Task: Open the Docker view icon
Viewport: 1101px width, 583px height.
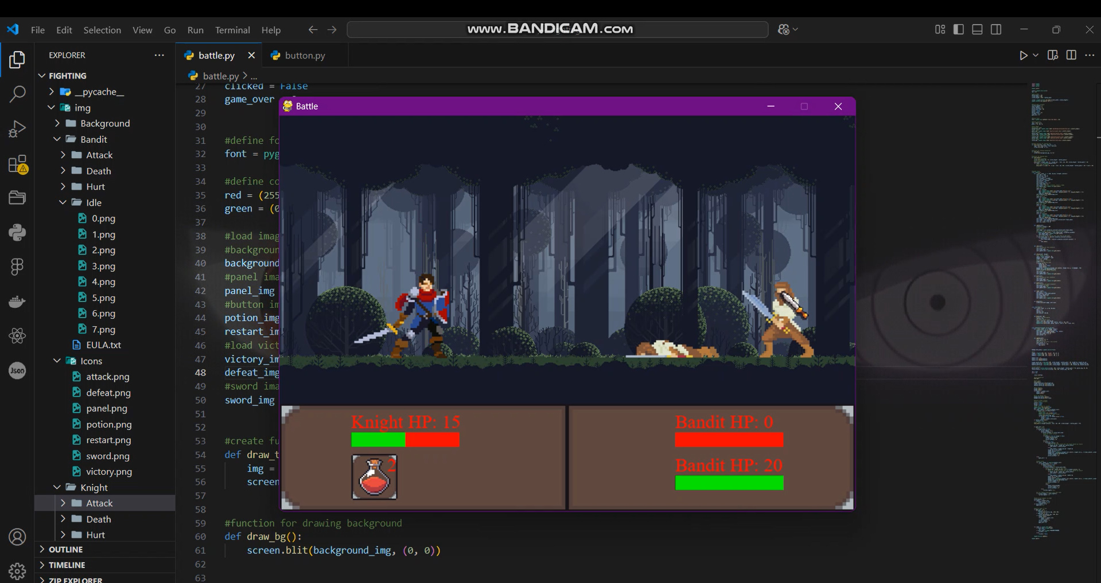Action: tap(17, 302)
